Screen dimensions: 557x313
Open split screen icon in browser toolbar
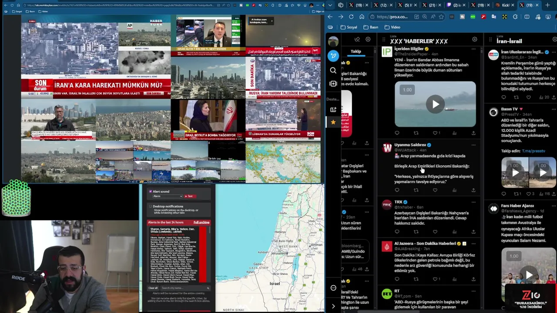[527, 17]
